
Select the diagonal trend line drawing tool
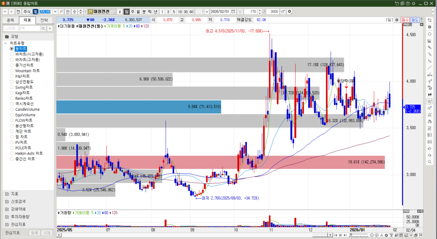[x=429, y=68]
